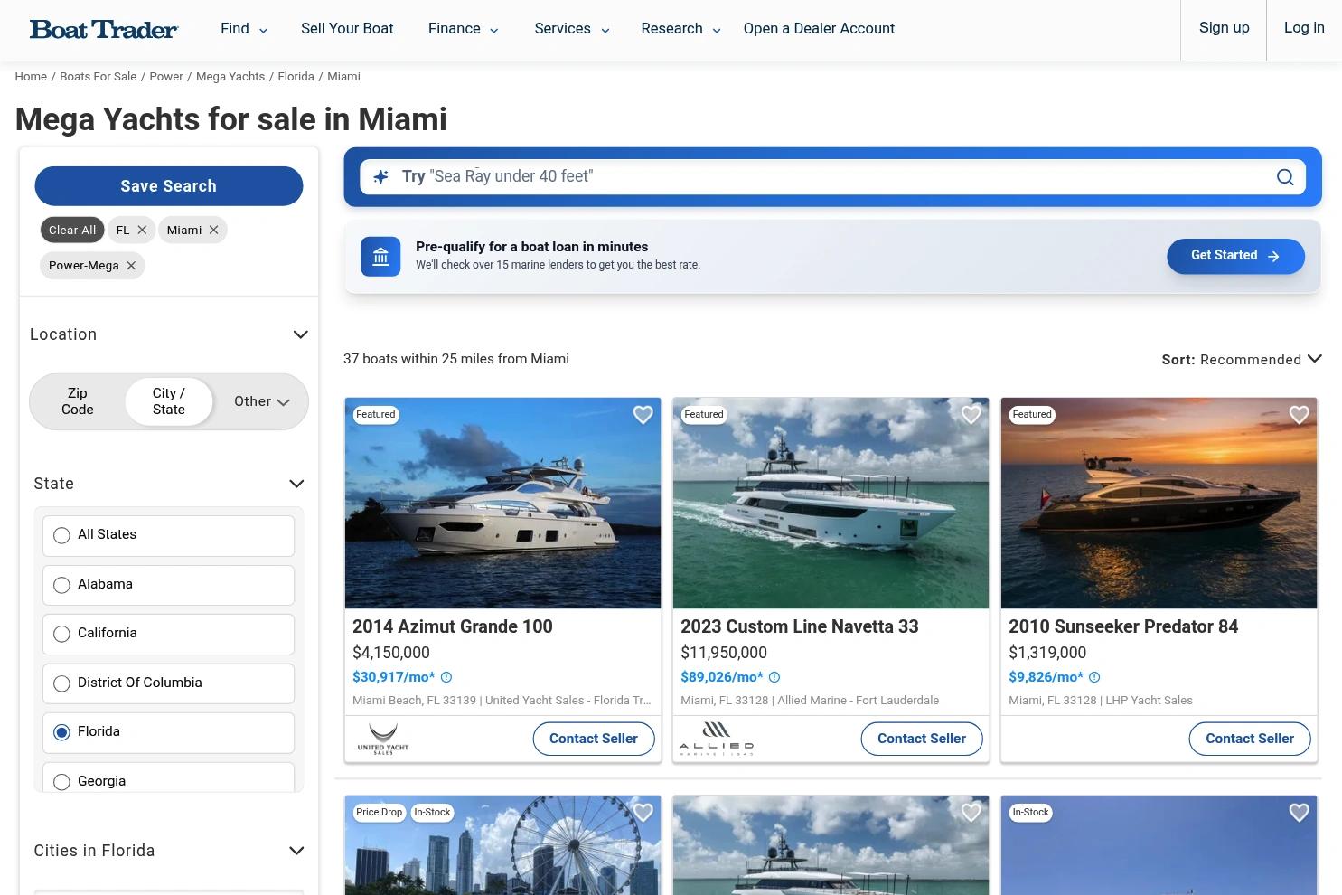The height and width of the screenshot is (895, 1342).
Task: Open the Research dropdown menu
Action: tap(681, 29)
